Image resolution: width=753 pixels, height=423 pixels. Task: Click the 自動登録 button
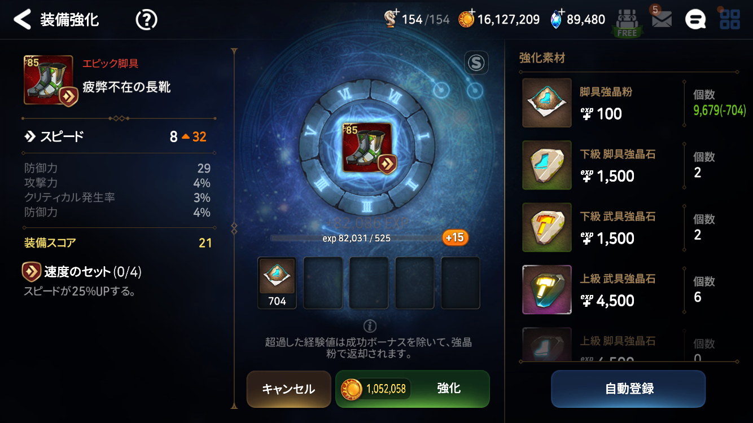pyautogui.click(x=628, y=389)
